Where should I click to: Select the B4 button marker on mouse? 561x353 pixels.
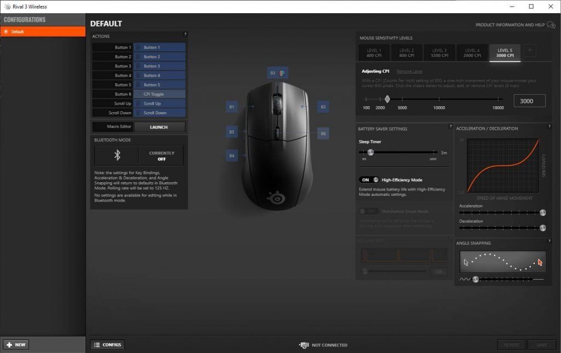pos(232,155)
